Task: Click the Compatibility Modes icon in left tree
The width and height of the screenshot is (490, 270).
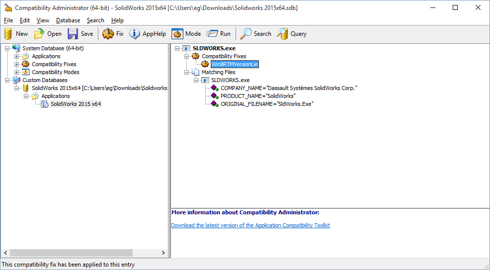Action: tap(26, 72)
